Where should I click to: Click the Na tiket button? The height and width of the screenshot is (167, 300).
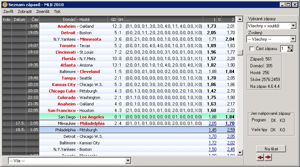[x=271, y=149]
